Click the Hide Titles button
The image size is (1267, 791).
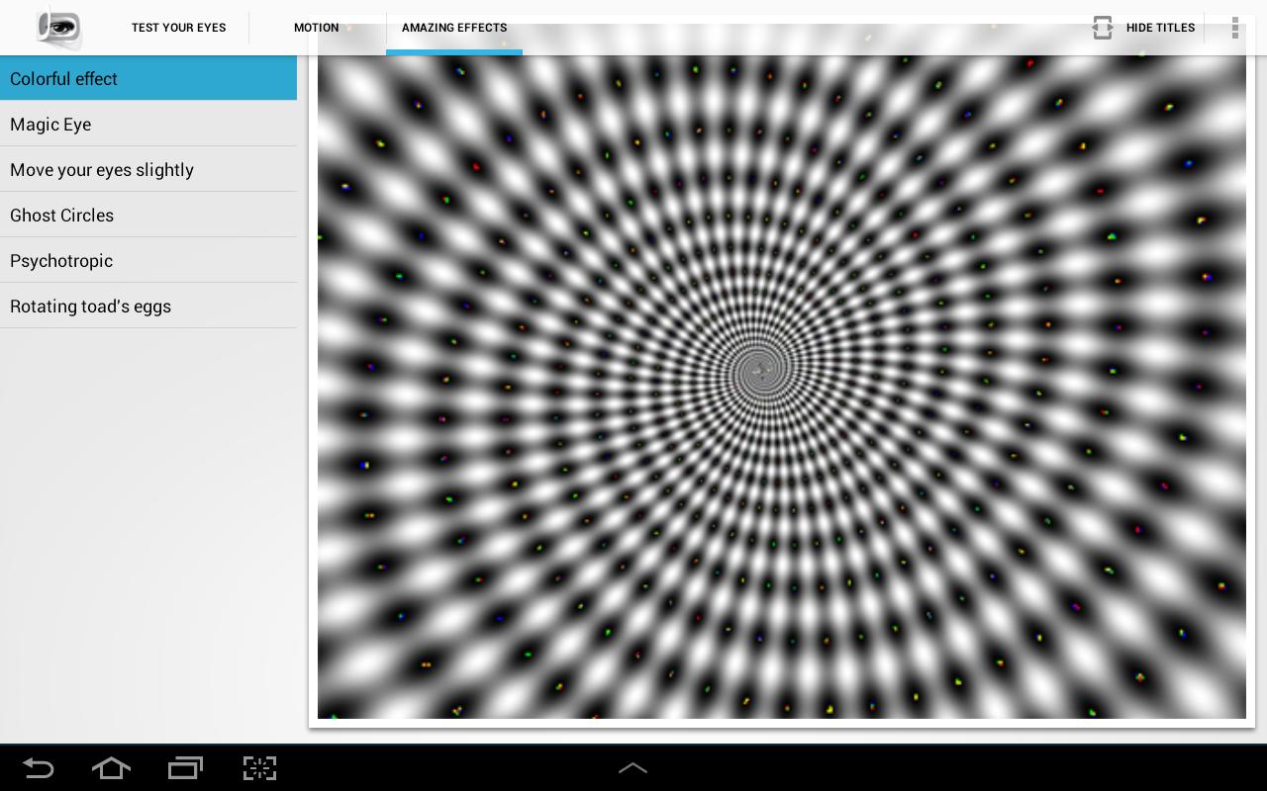pos(1143,28)
